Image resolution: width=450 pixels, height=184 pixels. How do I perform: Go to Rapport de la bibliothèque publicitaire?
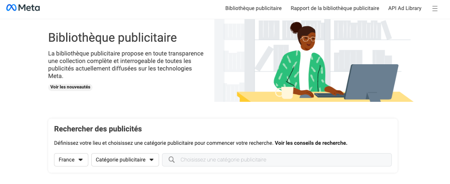pos(335,8)
